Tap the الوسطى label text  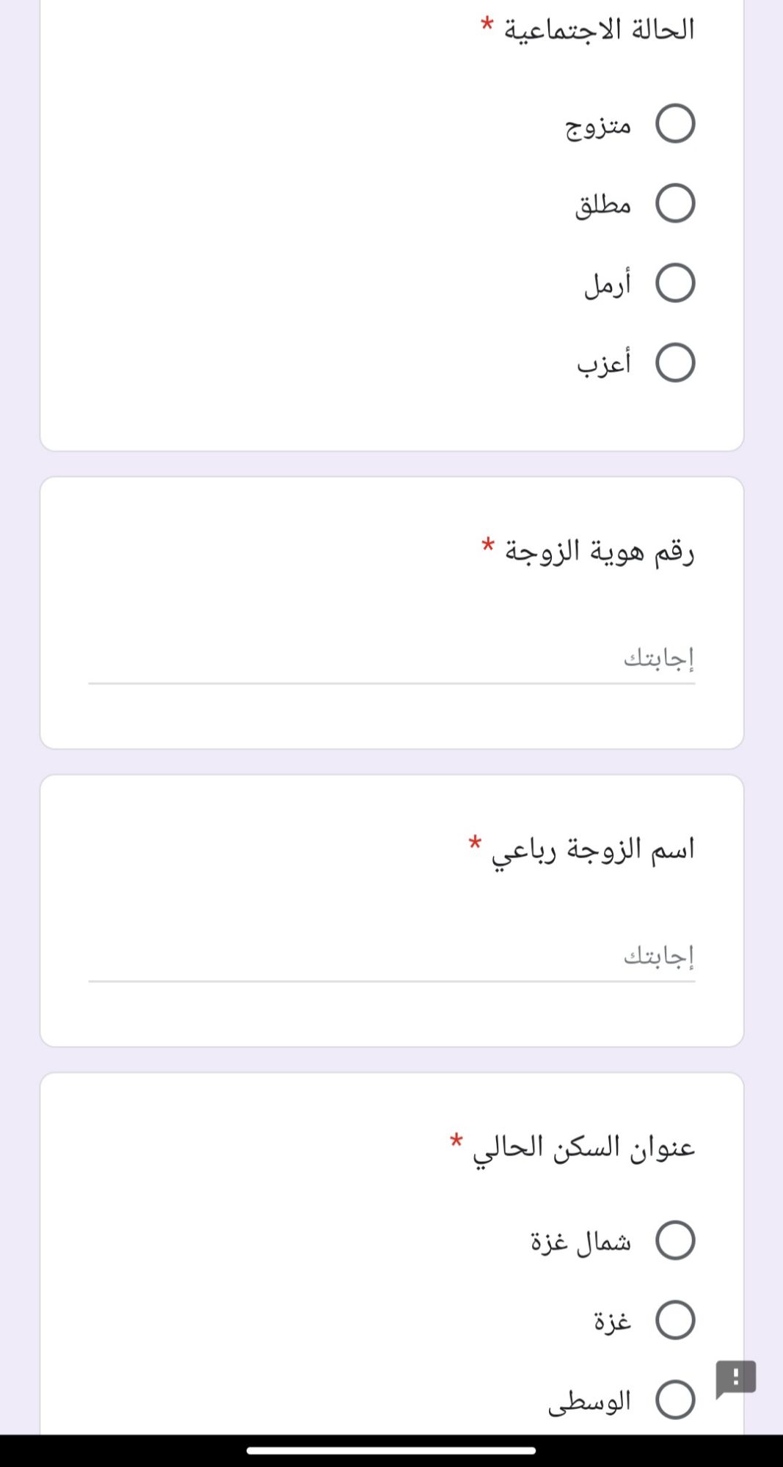click(x=589, y=1402)
